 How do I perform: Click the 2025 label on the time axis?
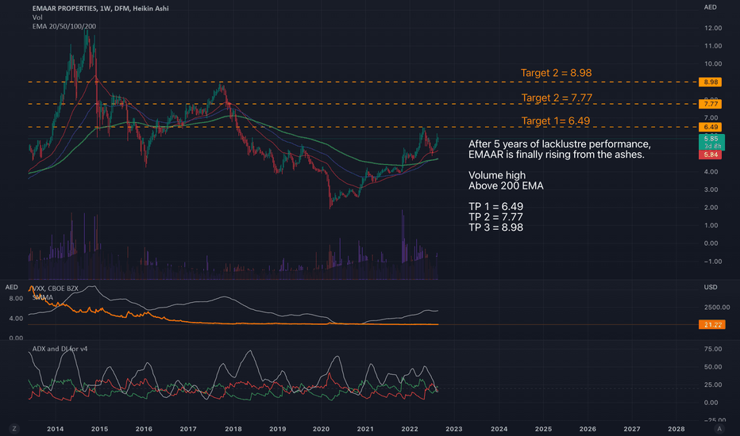543,429
